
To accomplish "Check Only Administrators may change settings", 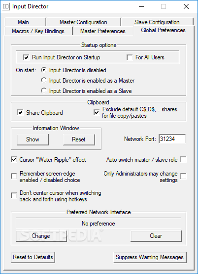I will click(x=183, y=176).
